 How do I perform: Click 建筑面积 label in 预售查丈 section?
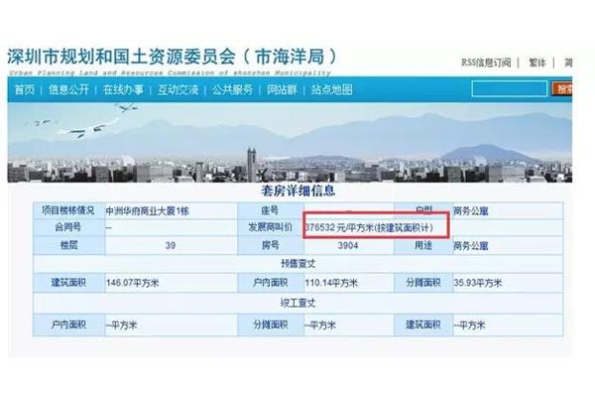(68, 283)
